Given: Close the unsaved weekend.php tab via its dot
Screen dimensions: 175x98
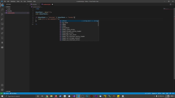Looking at the screenshot, I should click(52, 4).
